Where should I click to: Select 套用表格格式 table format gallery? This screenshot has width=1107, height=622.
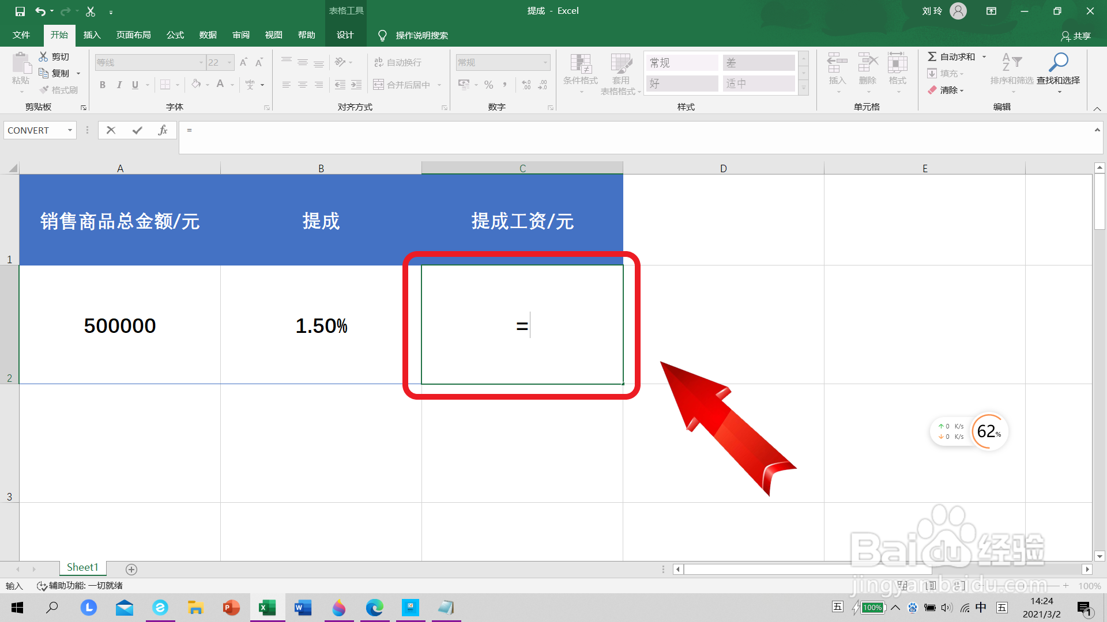coord(620,74)
